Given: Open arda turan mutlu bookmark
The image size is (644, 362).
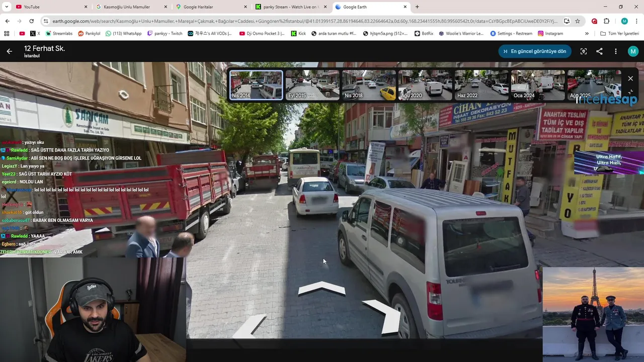Looking at the screenshot, I should tap(334, 33).
